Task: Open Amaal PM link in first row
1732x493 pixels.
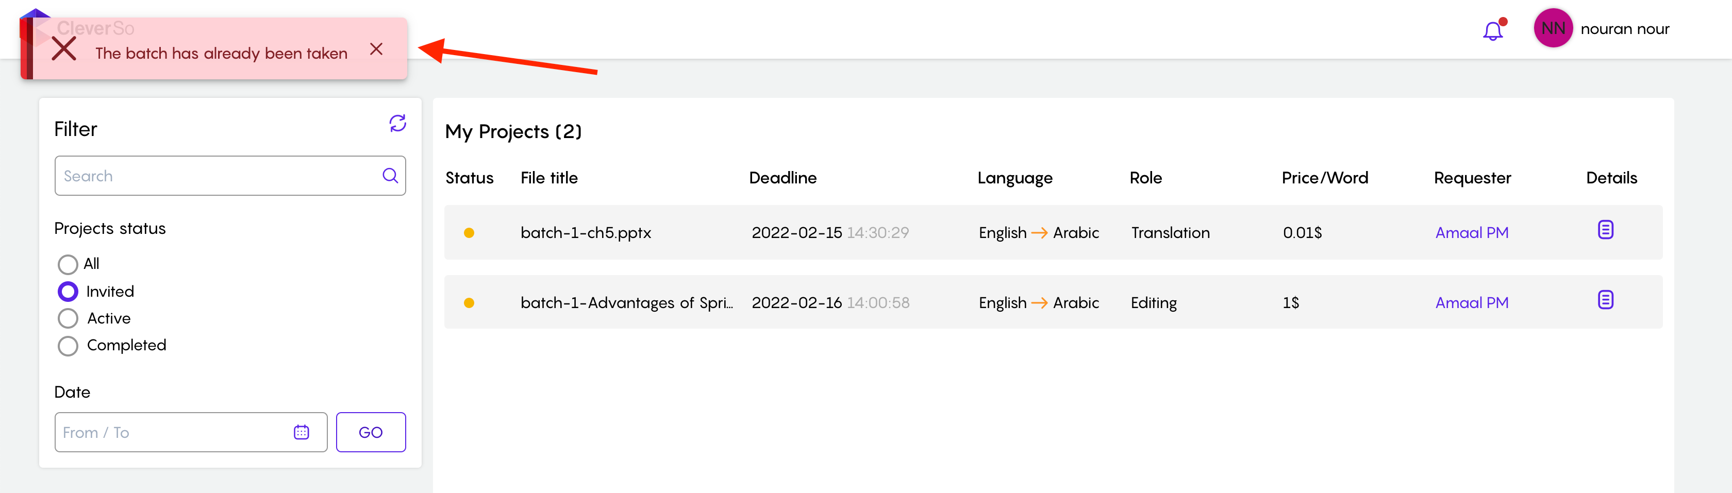Action: coord(1471,232)
